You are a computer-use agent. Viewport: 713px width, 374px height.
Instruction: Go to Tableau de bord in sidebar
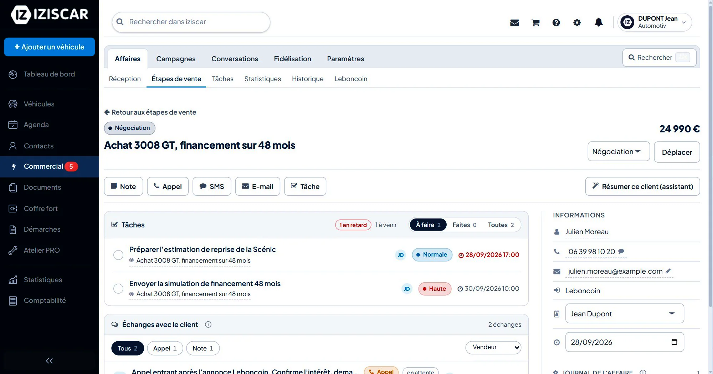(x=50, y=74)
